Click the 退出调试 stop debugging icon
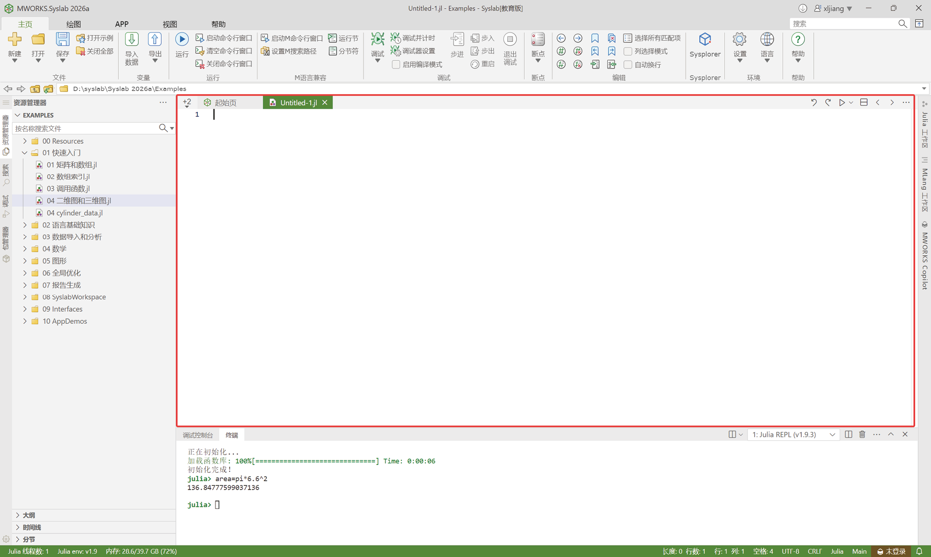Screen dimensions: 931x557 [510, 39]
